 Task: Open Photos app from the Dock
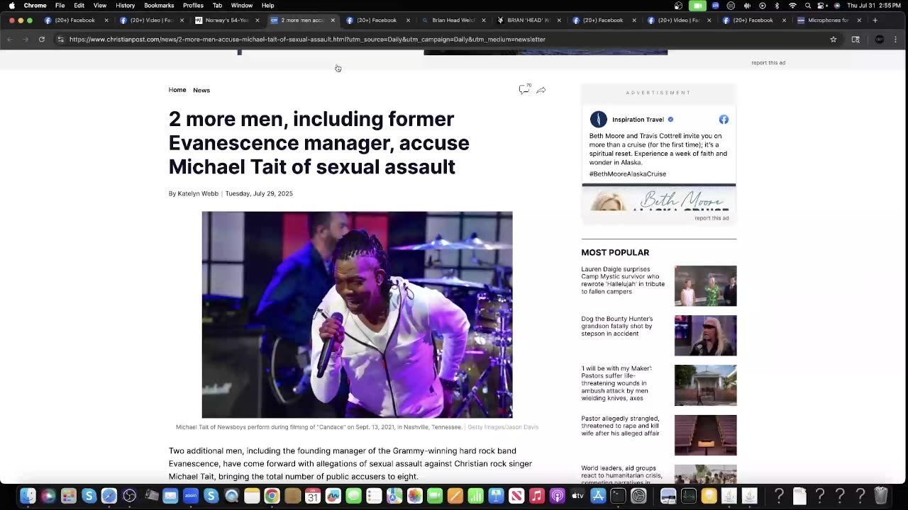tap(415, 496)
